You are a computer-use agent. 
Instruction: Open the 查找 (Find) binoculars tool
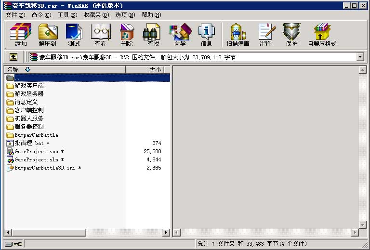[x=153, y=35]
